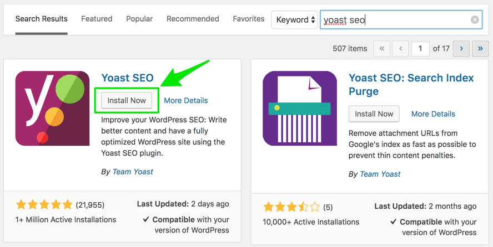Jump to the last results page
Viewport: 493px width, 247px height.
point(480,49)
